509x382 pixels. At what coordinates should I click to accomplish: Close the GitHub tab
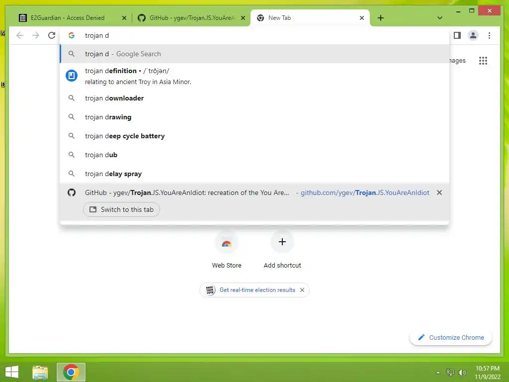point(243,18)
